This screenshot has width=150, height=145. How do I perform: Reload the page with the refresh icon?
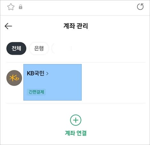(x=140, y=7)
